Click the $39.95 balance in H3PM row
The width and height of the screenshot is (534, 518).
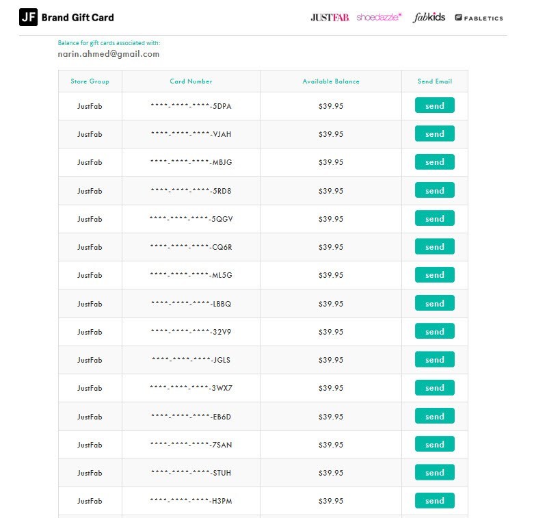(x=331, y=501)
